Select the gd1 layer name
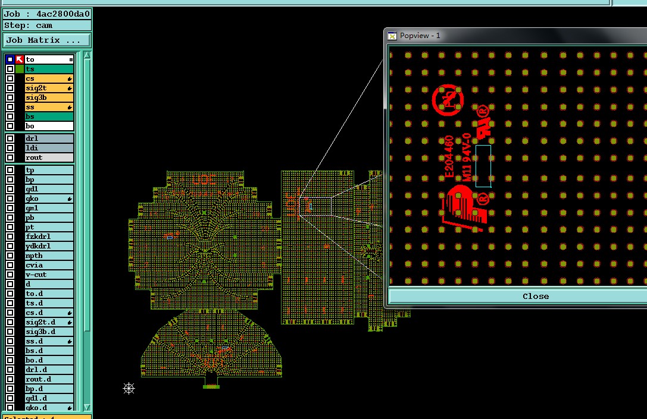 pyautogui.click(x=49, y=189)
